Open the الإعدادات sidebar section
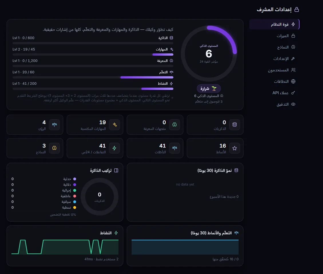This screenshot has width=323, height=274. pos(274,59)
